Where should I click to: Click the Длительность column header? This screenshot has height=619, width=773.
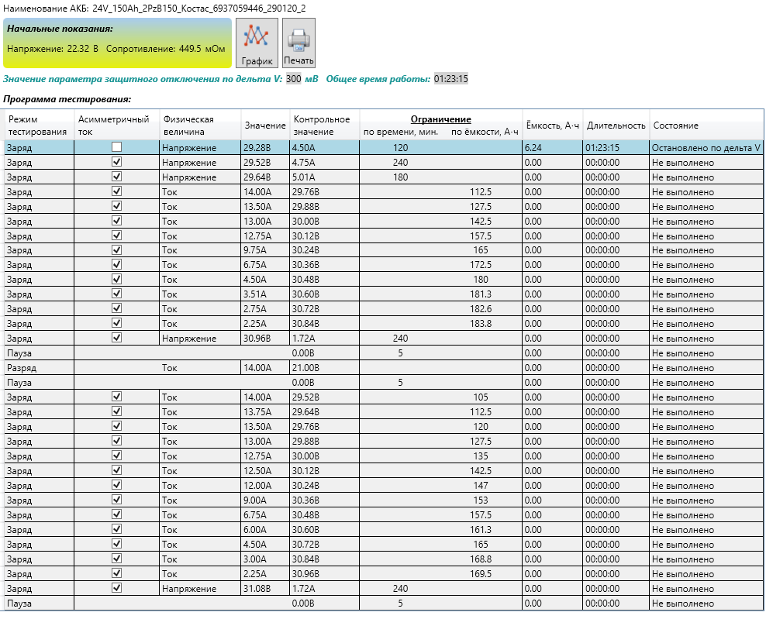point(616,126)
